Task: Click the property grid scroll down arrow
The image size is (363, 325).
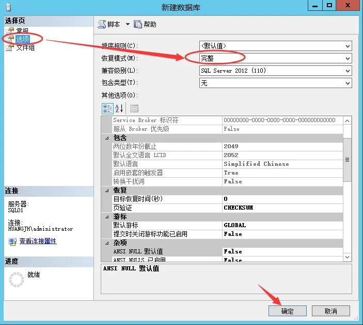Action: 348,257
